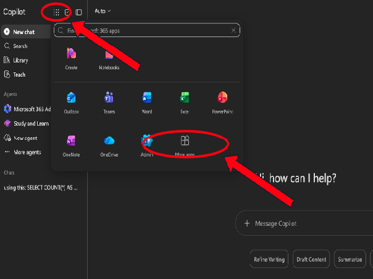Choose the Summarize suggestion
373x279 pixels.
(350, 259)
